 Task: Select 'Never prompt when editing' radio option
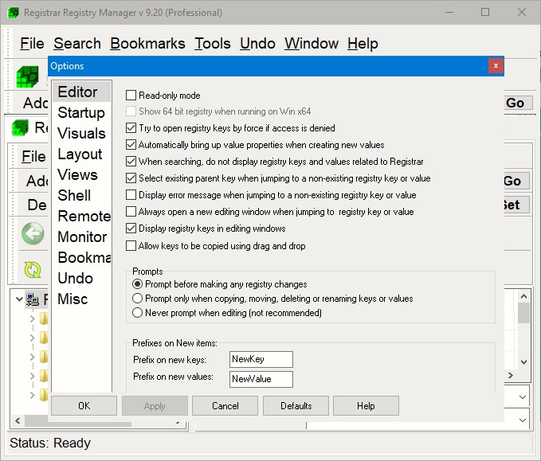(138, 313)
